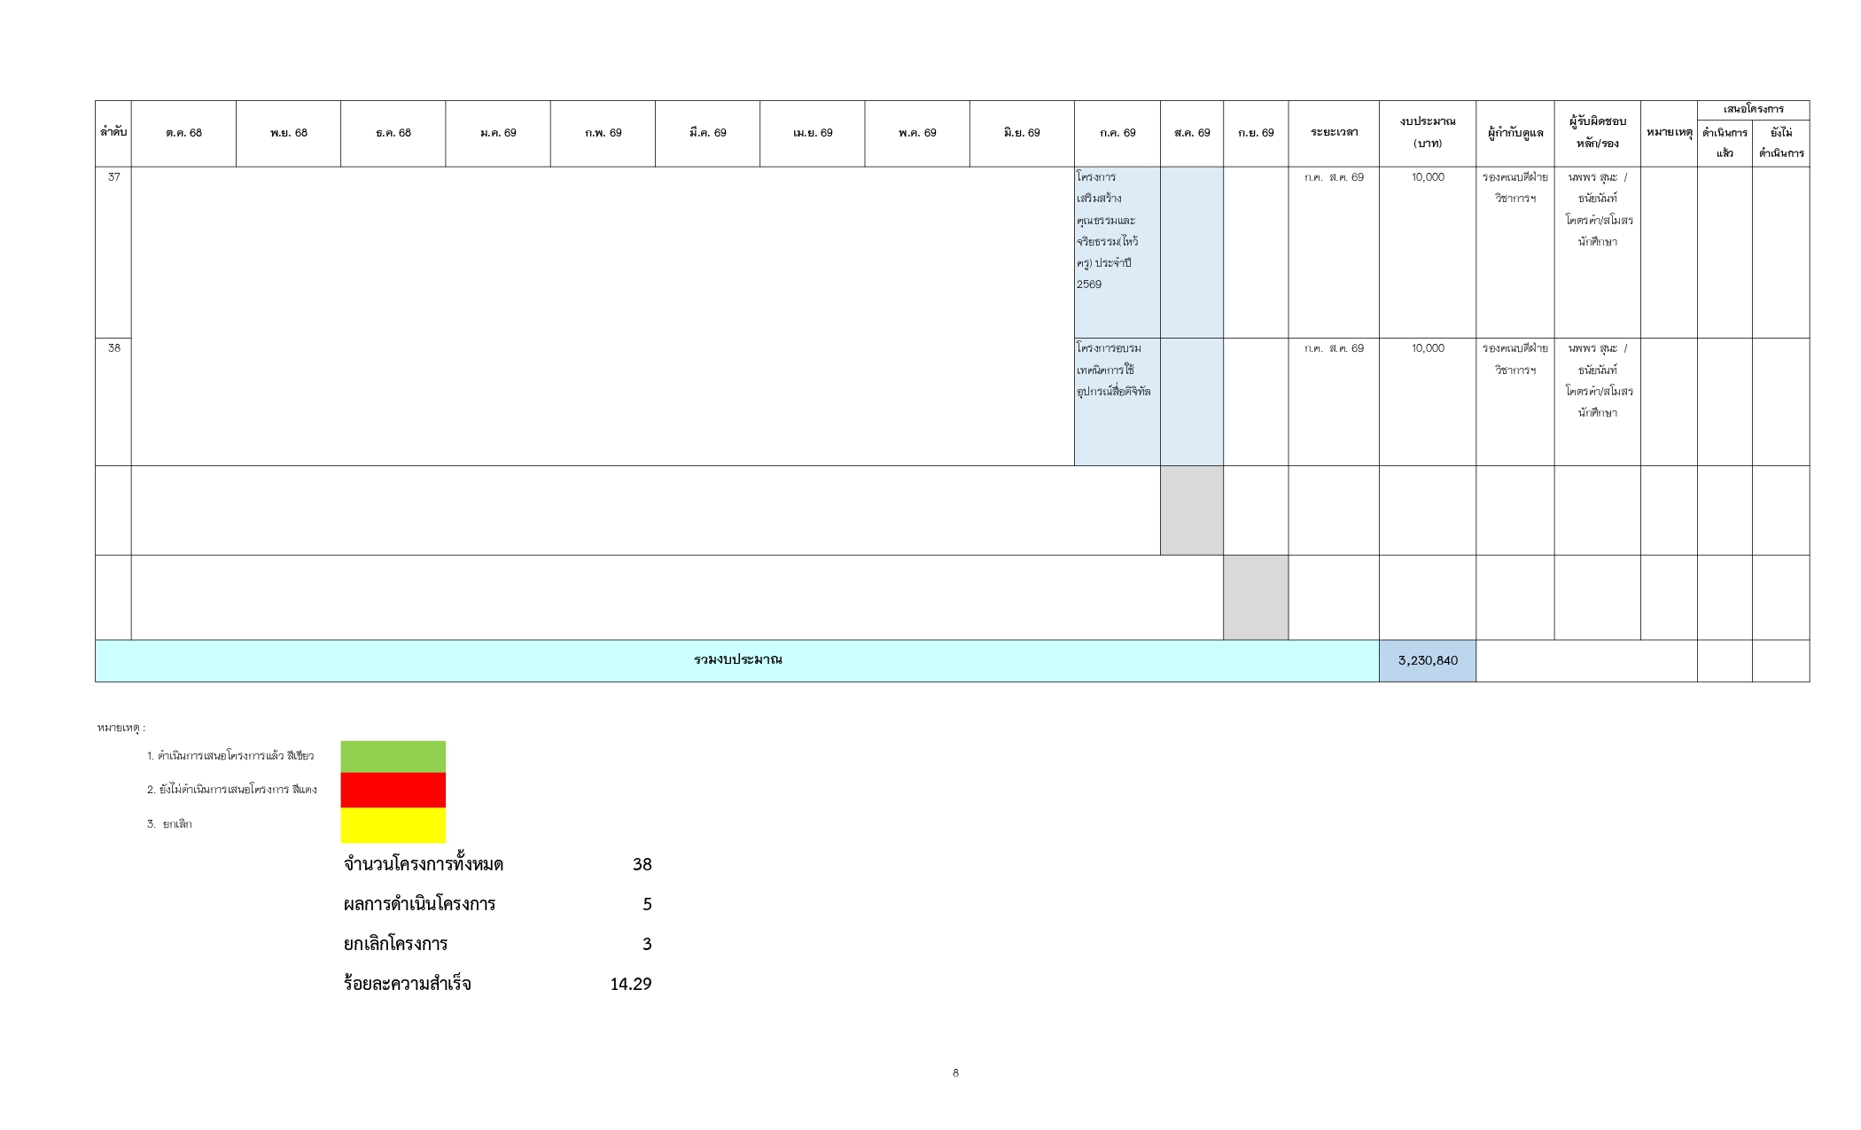This screenshot has width=1861, height=1130.
Task: Click the เสนอโครงการ merged header
Action: coord(1752,110)
